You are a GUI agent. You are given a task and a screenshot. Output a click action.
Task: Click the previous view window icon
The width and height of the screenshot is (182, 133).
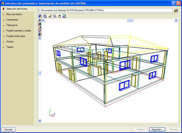(x=64, y=16)
